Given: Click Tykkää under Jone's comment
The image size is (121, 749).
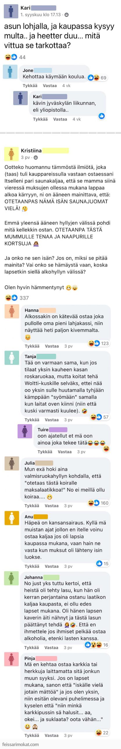Looking at the screenshot, I should click(30, 85).
